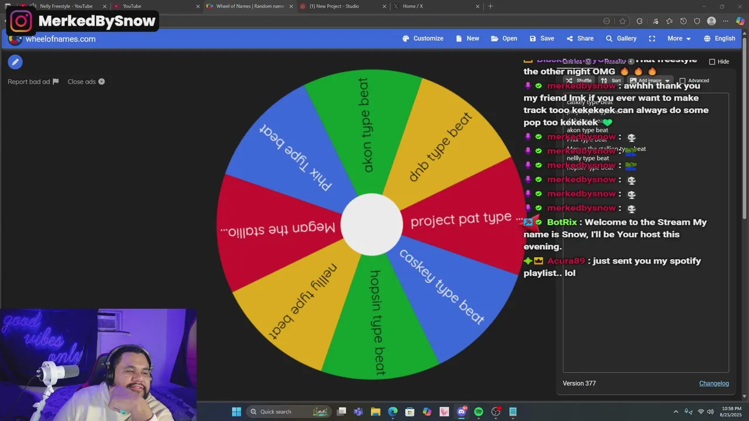Expand the Add image dropdown
The image size is (749, 421).
tap(650, 81)
